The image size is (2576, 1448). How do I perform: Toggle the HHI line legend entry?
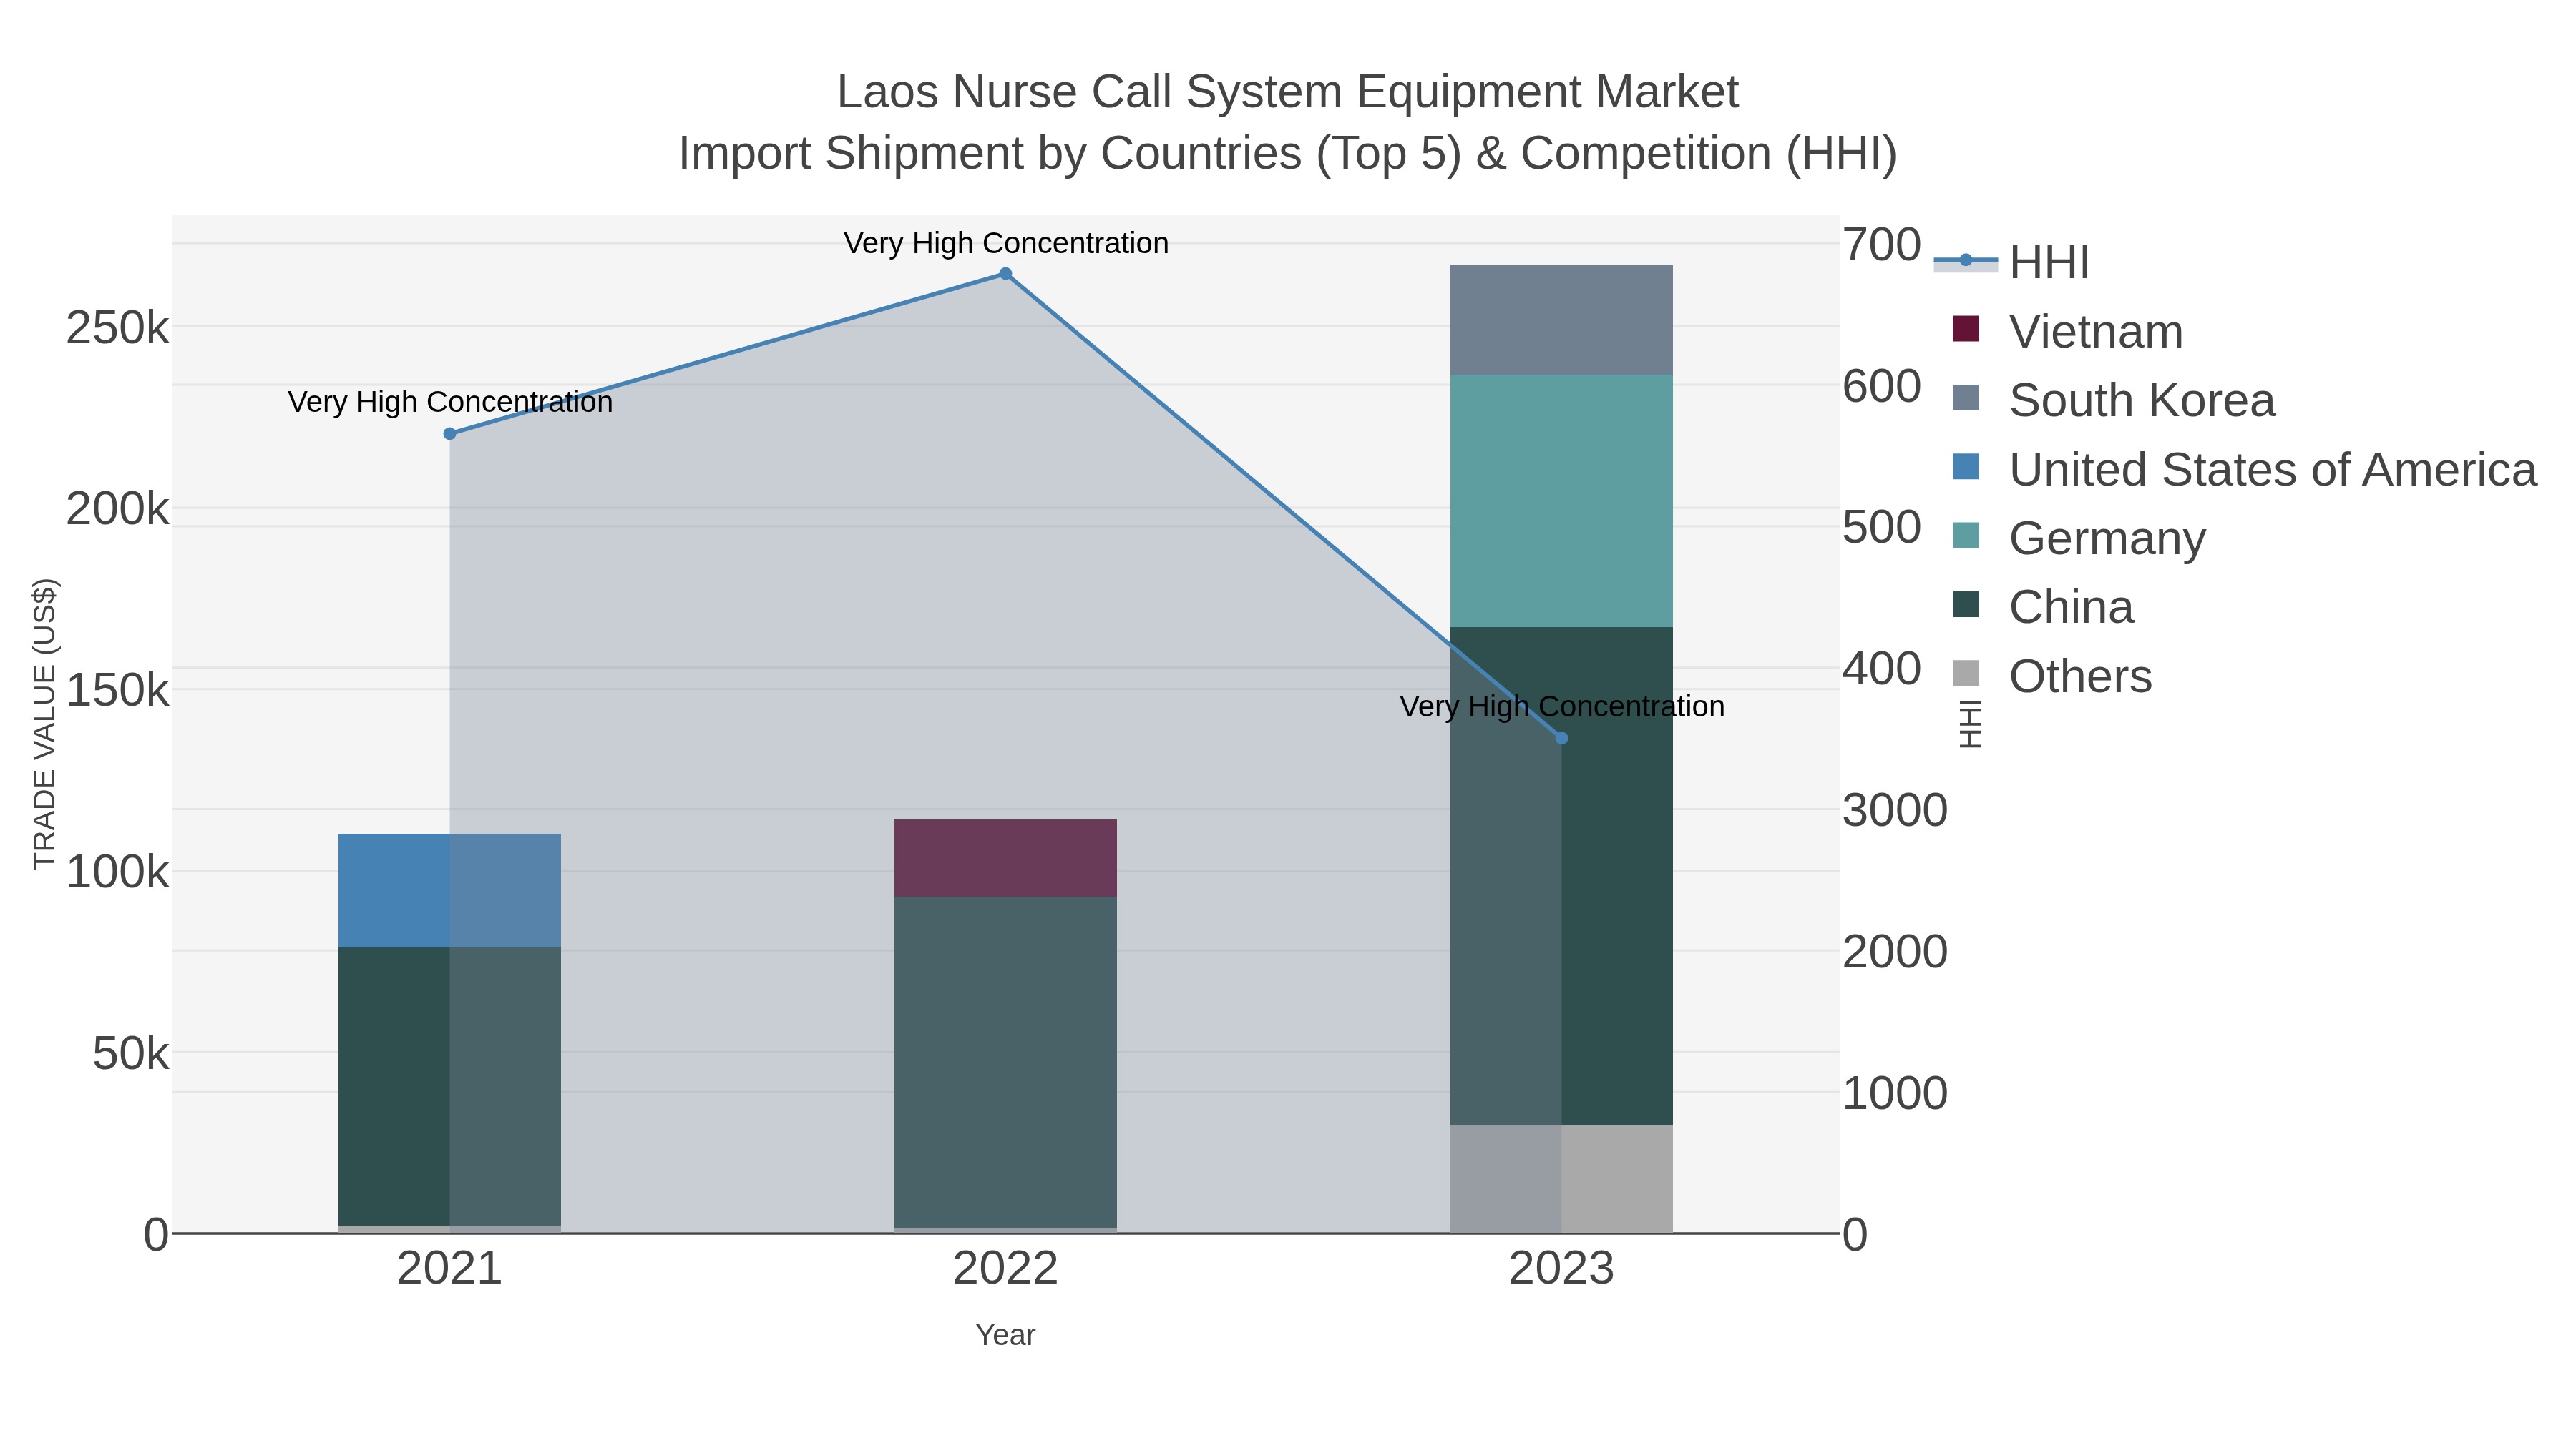tap(2012, 263)
